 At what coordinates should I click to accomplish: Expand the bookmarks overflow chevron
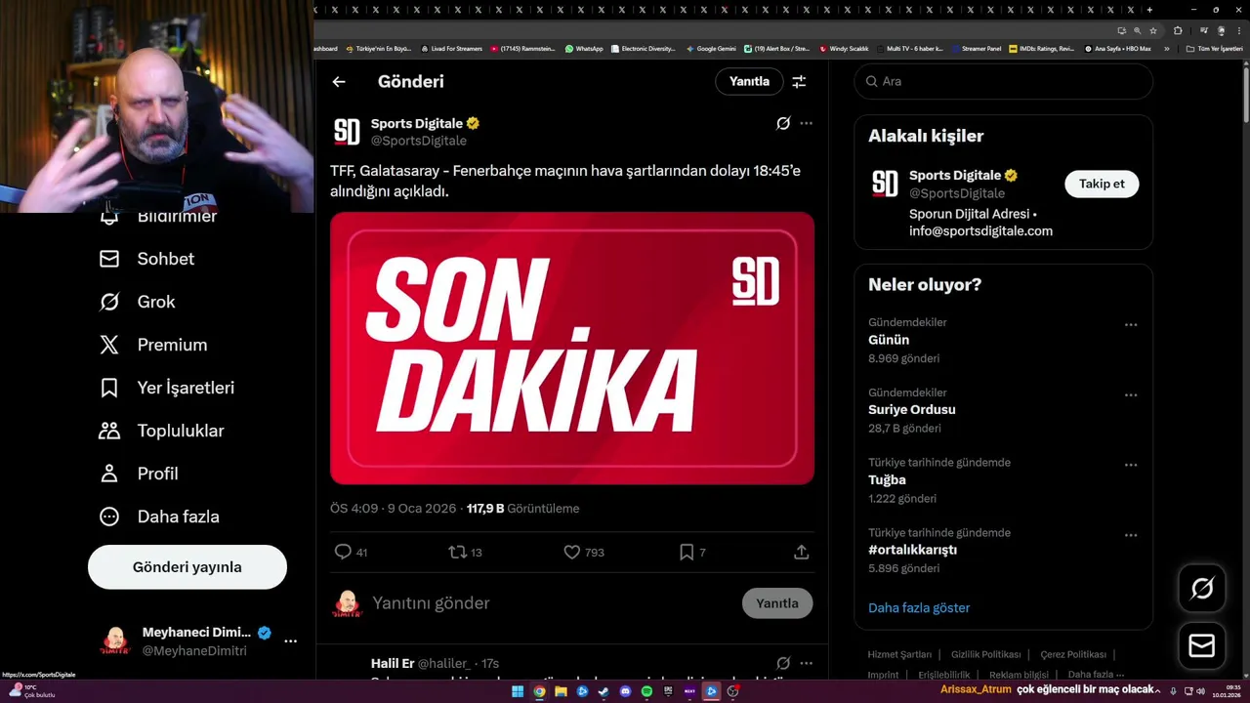click(x=1166, y=48)
